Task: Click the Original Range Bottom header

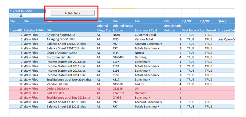Action: (123, 28)
